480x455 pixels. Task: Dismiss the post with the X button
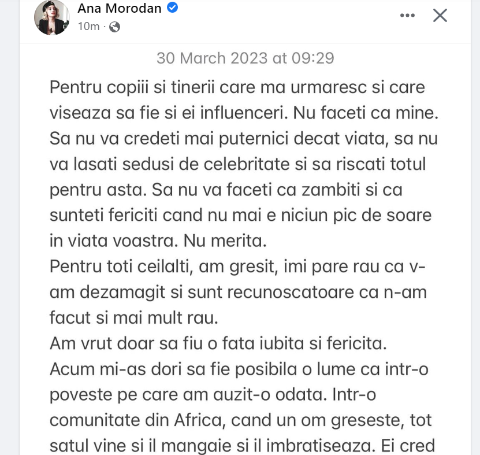click(x=440, y=16)
